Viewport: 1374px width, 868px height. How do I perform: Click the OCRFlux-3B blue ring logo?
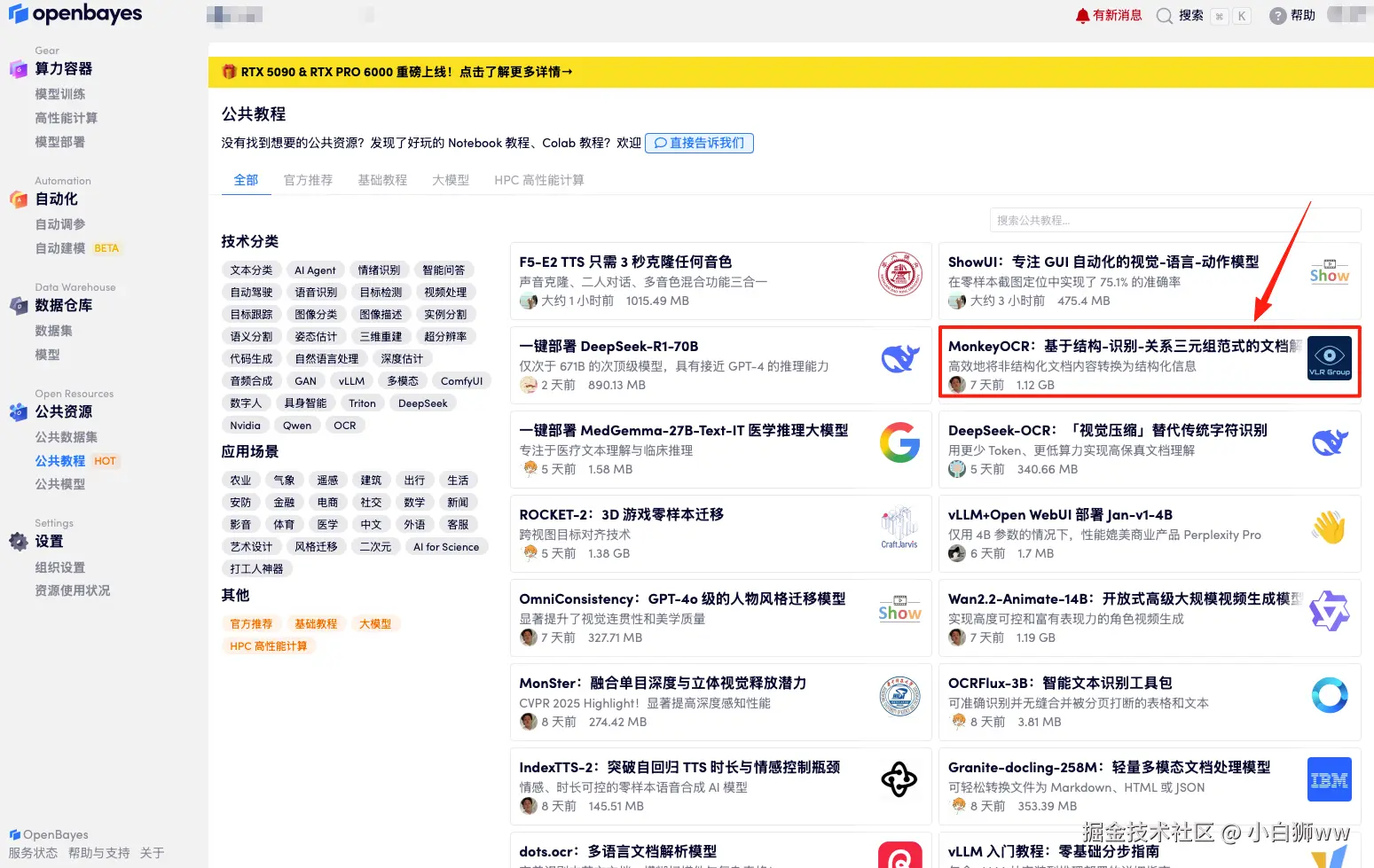[1329, 695]
